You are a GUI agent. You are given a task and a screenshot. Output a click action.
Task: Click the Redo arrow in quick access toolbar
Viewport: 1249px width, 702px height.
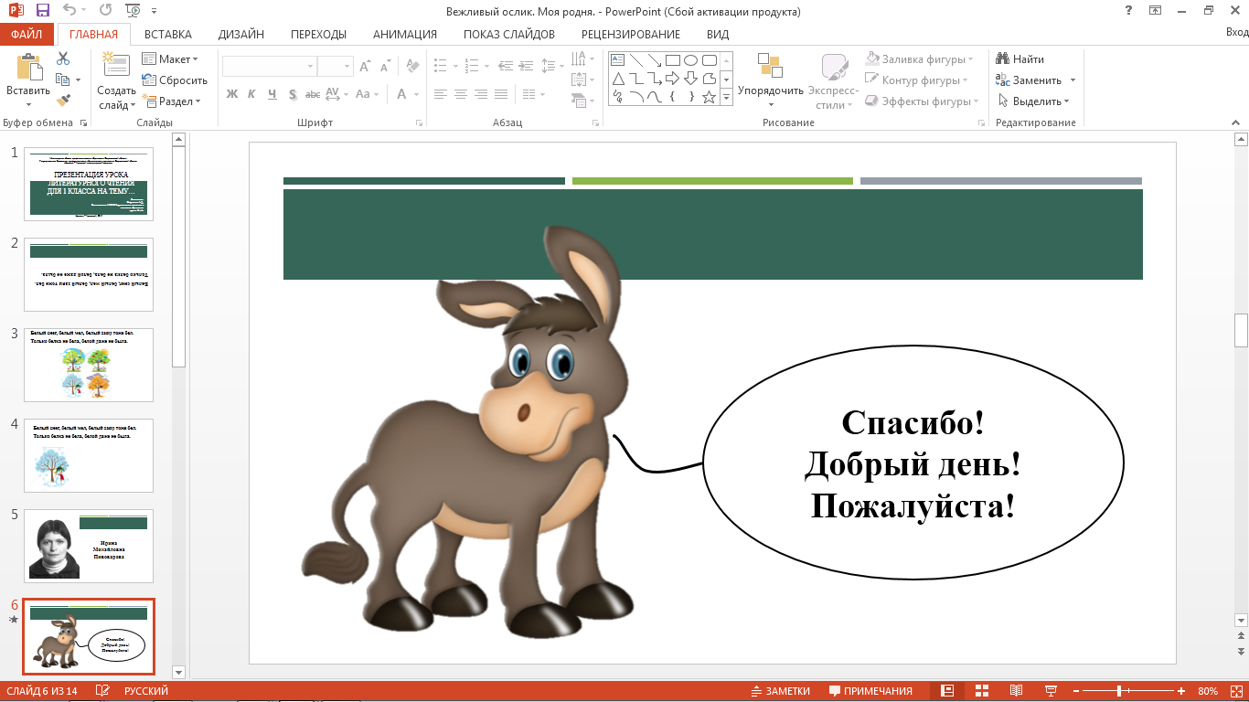105,12
